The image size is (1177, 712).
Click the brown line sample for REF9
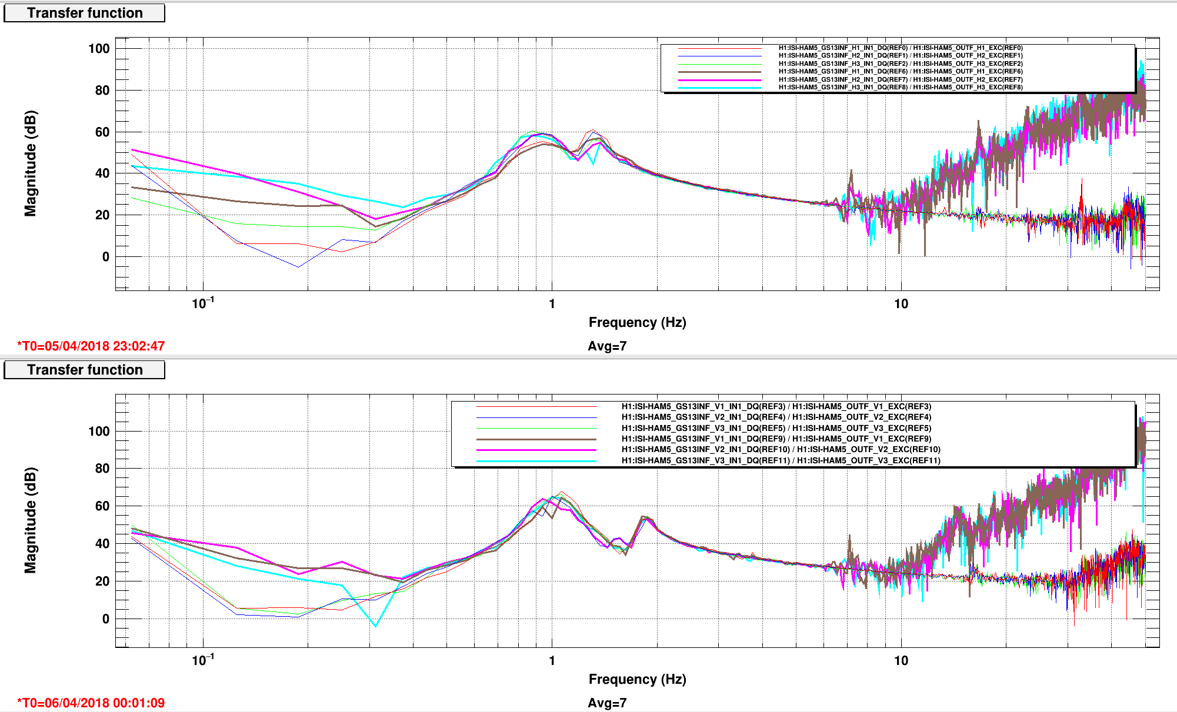[x=536, y=439]
